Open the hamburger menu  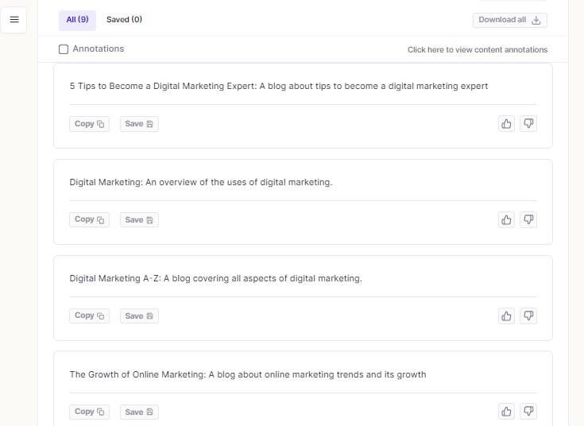14,19
